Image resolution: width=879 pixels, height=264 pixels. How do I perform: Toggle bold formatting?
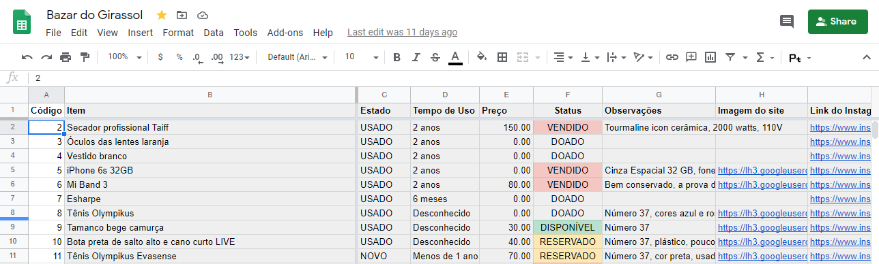(397, 57)
